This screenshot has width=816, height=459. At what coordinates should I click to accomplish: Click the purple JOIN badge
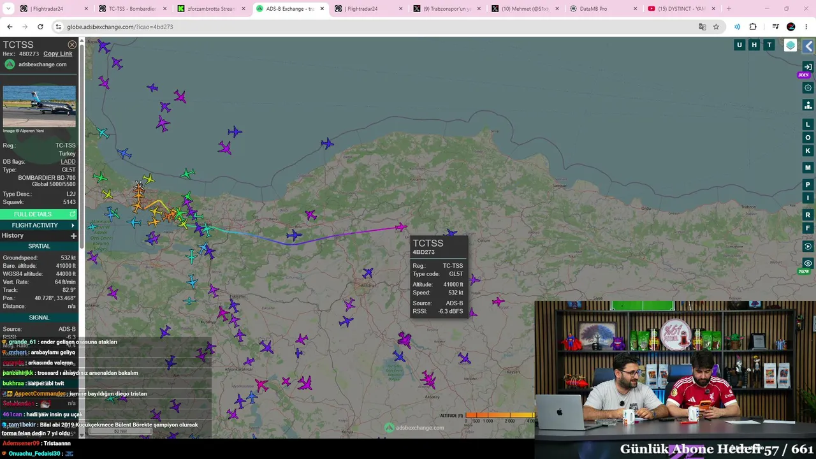803,75
